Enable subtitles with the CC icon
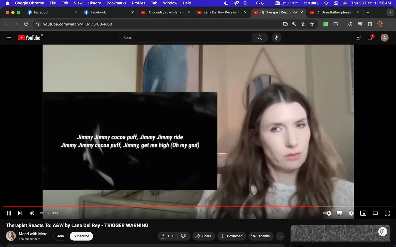The height and width of the screenshot is (247, 396). 339,213
